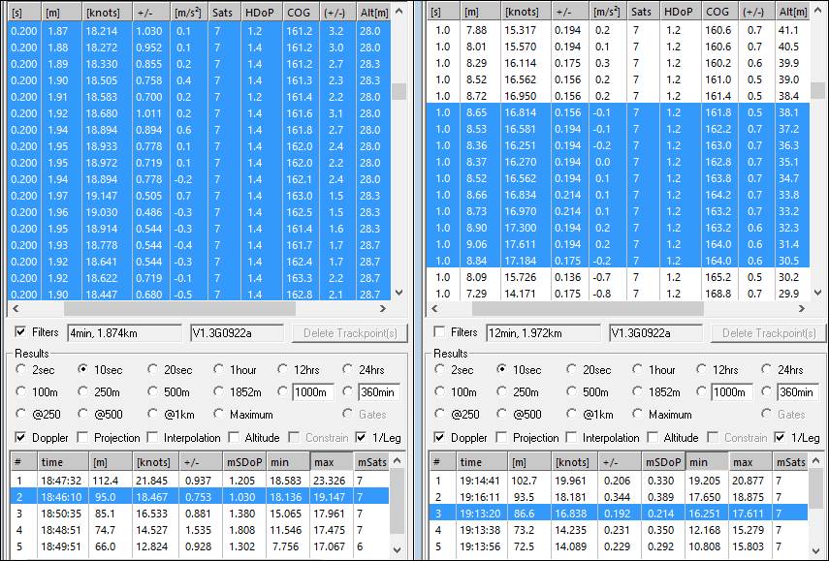Select the 2sec radio option in the left panel
The width and height of the screenshot is (829, 561).
tap(21, 369)
